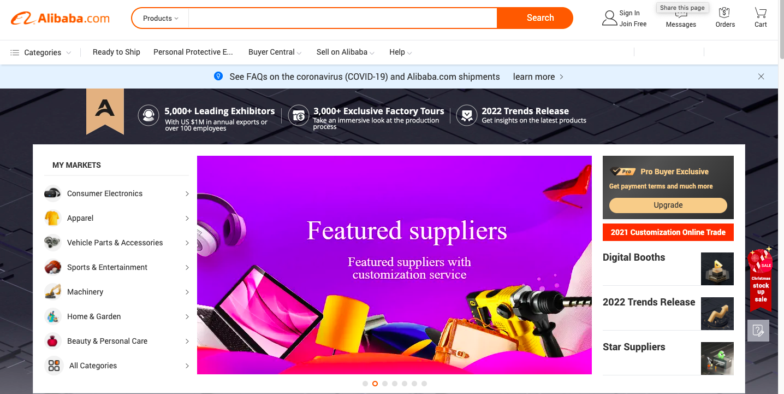
Task: Expand the Categories dropdown menu
Action: tap(41, 52)
